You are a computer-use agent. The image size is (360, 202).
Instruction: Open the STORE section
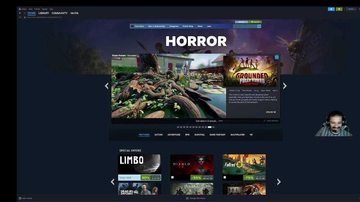tap(31, 13)
